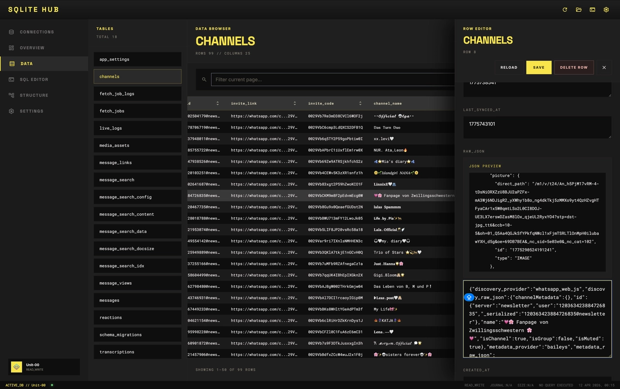Select the message_links table
The image size is (620, 389).
(137, 163)
